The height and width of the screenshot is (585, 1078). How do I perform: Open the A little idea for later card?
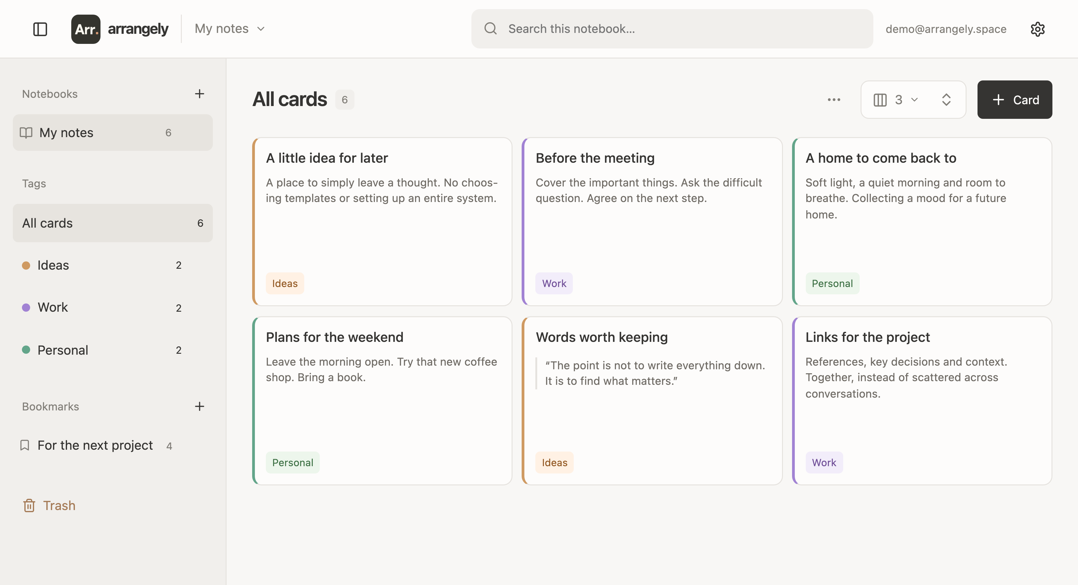(x=382, y=222)
